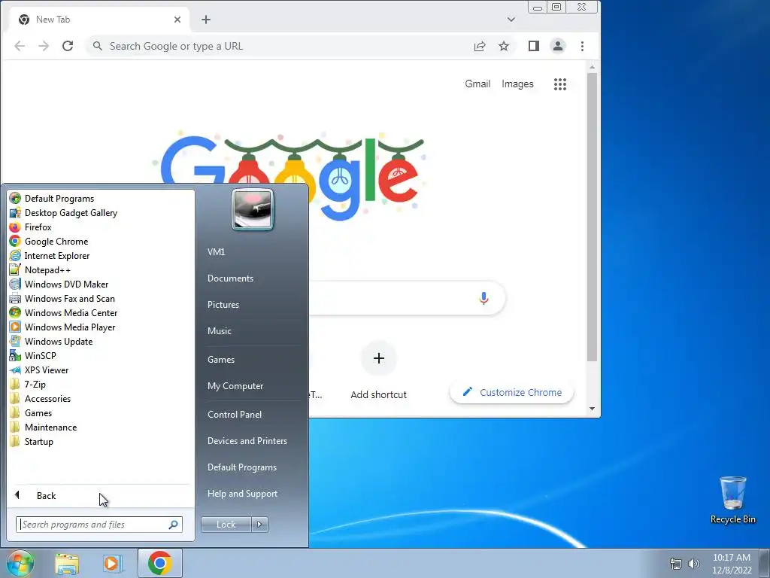Focus the Search programs and files box
Image resolution: width=770 pixels, height=578 pixels.
(99, 525)
